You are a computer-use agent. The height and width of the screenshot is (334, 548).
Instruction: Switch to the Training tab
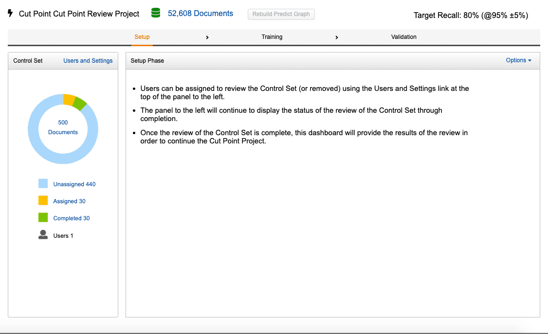coord(272,37)
